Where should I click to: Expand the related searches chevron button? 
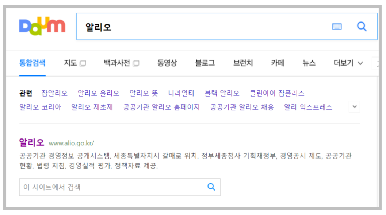point(355,107)
